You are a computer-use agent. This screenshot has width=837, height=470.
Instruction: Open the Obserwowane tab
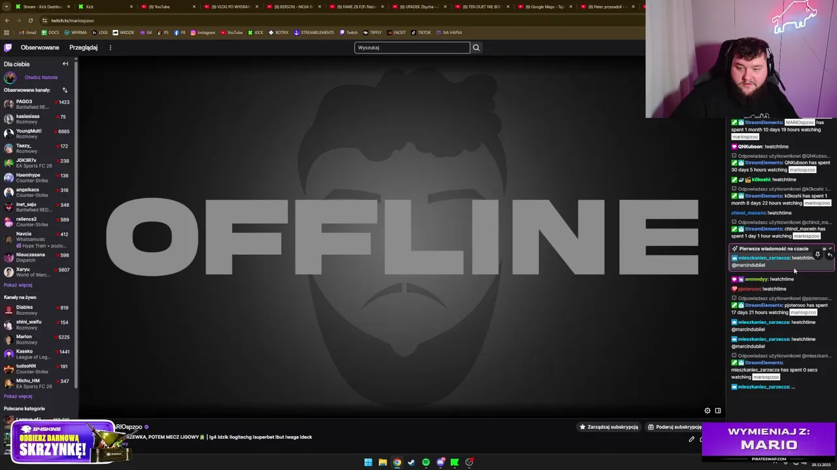pos(40,48)
